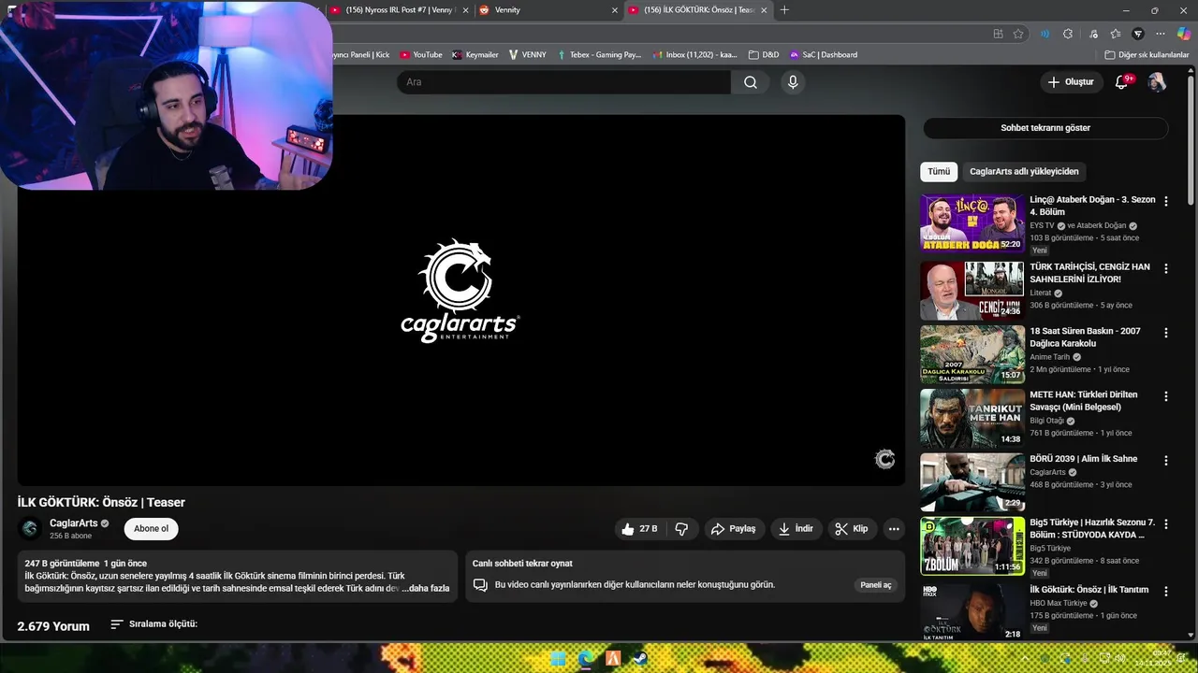Screen dimensions: 1198x673
Task: Open the notifications bell
Action: pyautogui.click(x=1122, y=82)
